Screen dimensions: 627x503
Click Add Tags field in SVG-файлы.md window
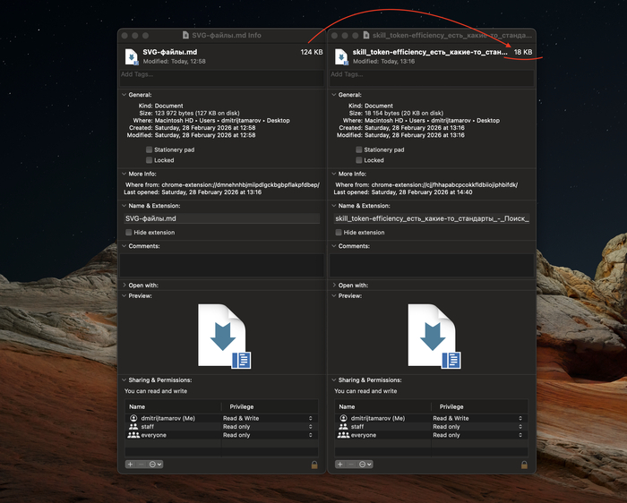click(x=222, y=78)
